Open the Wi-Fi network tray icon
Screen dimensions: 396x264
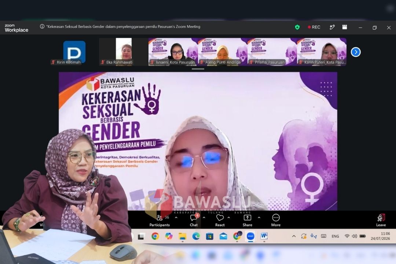point(347,236)
